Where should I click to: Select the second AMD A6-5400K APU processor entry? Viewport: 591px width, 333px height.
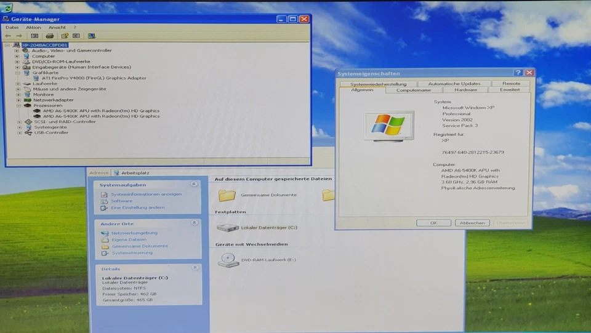tap(101, 116)
